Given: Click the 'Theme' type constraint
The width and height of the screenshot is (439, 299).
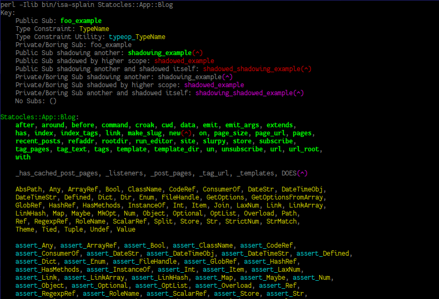Looking at the screenshot, I should 25,229.
